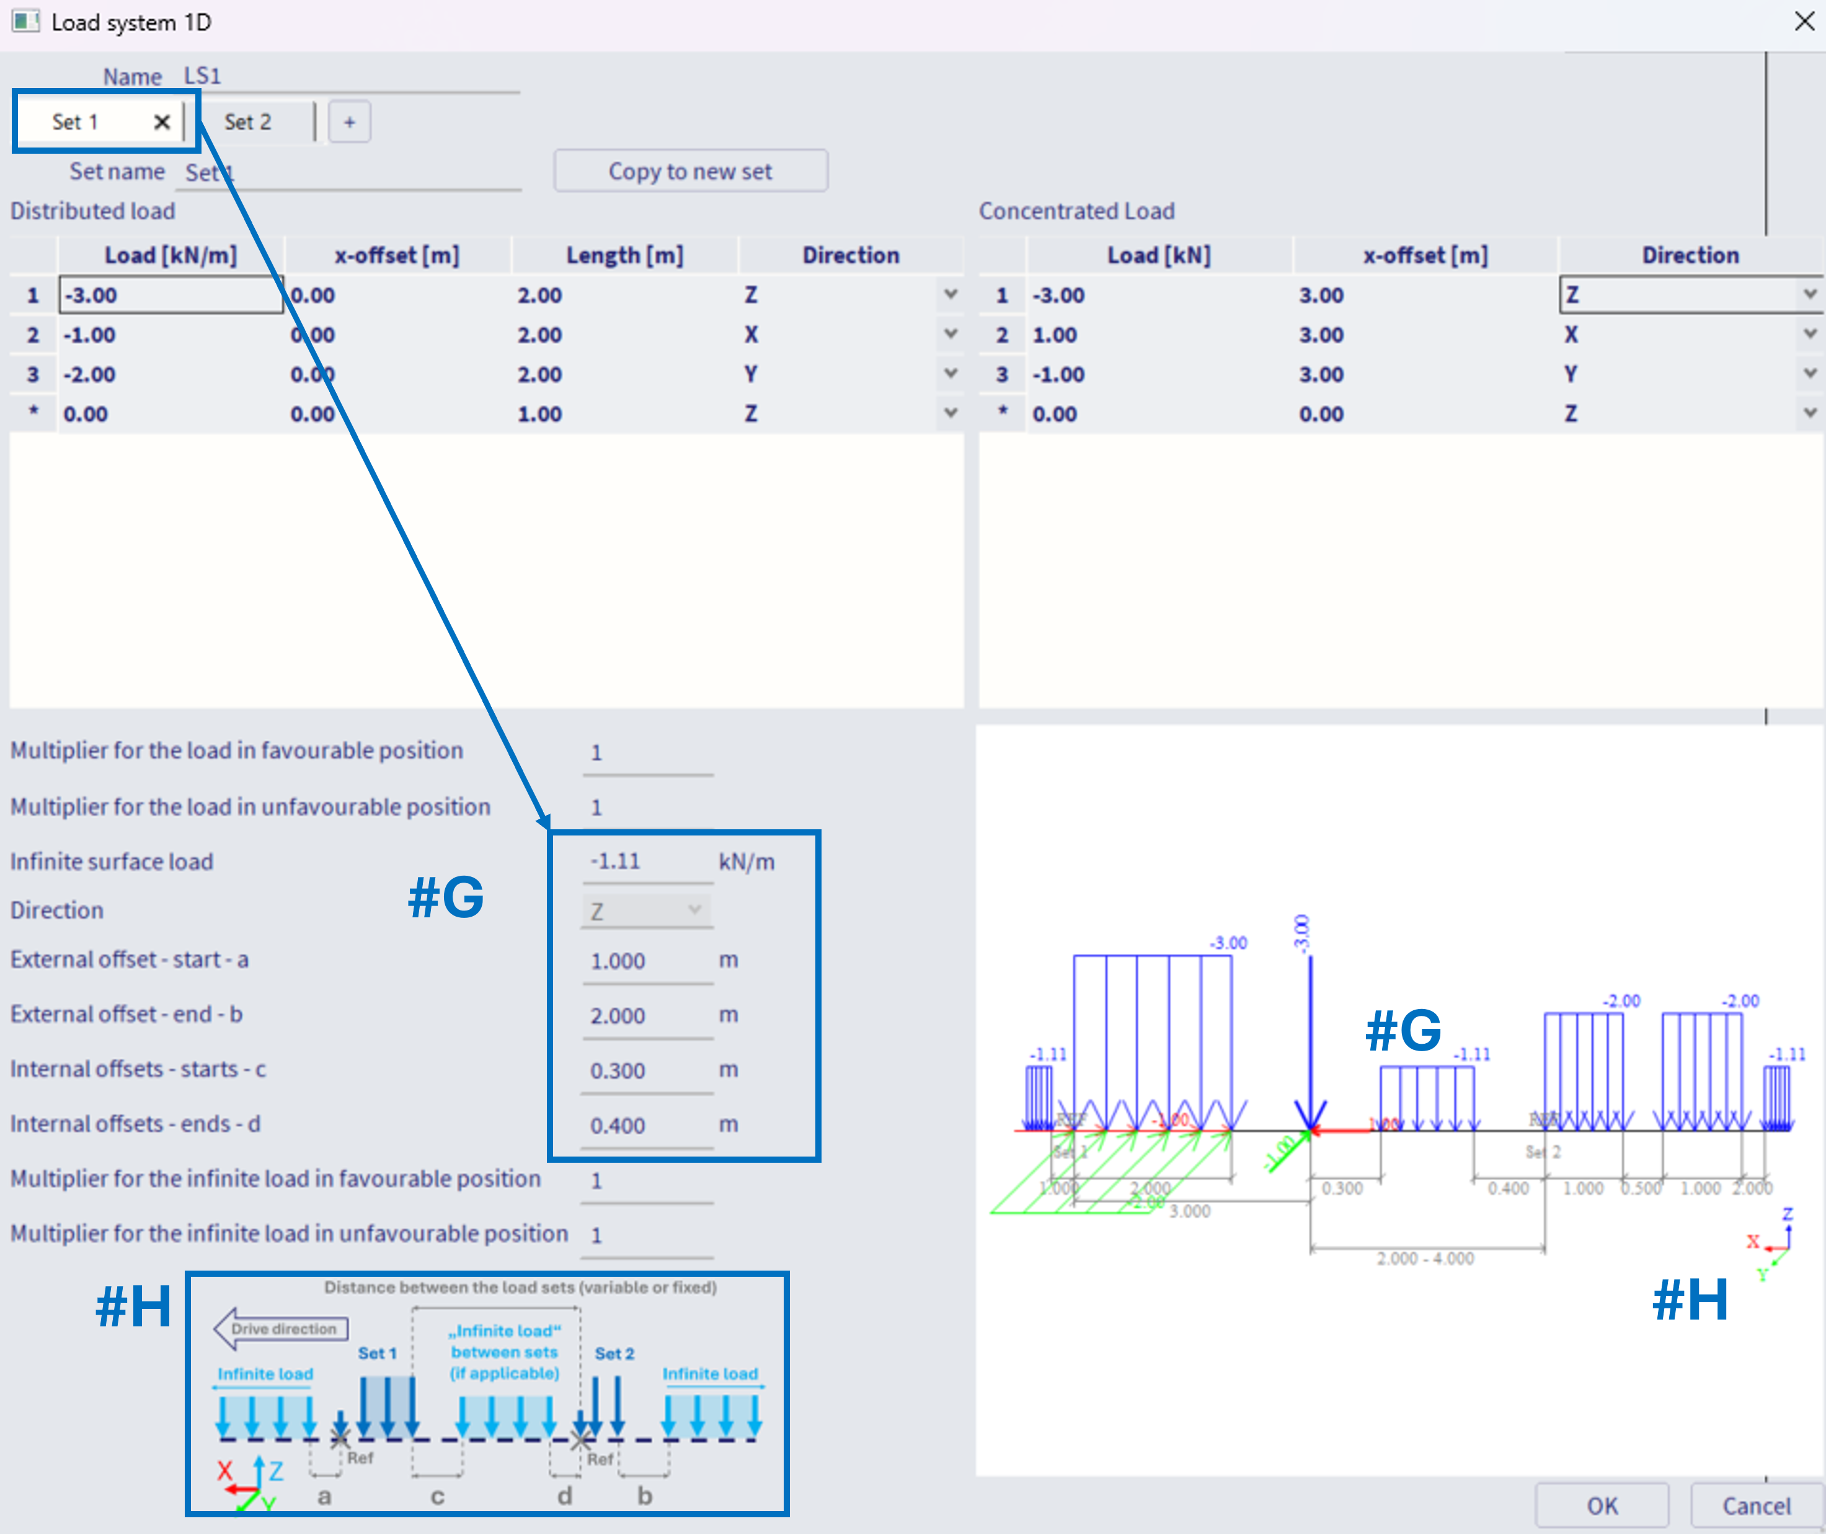
Task: Switch to the Set 2 tab
Action: (248, 123)
